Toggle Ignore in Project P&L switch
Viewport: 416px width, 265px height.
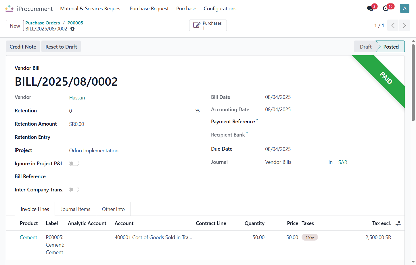click(74, 163)
